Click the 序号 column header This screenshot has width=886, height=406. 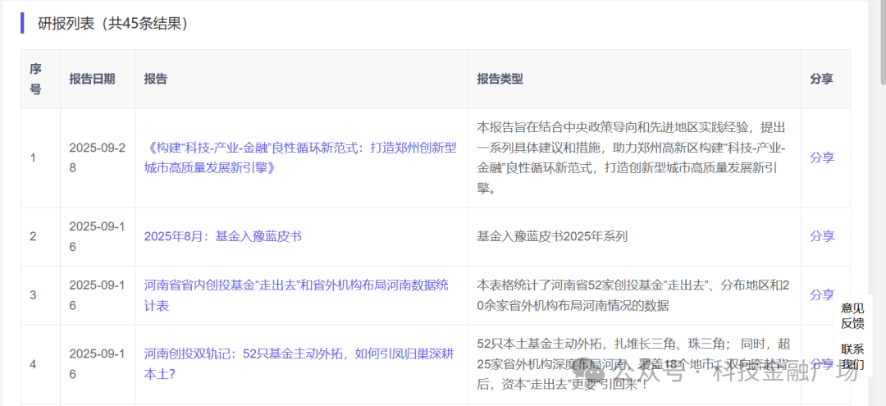click(x=36, y=79)
